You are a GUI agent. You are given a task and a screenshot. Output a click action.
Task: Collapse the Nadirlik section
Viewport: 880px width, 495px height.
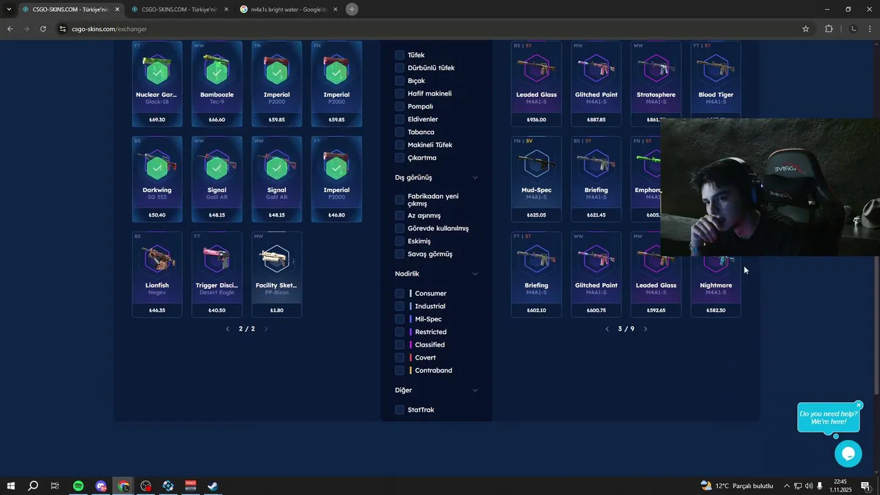tap(475, 274)
